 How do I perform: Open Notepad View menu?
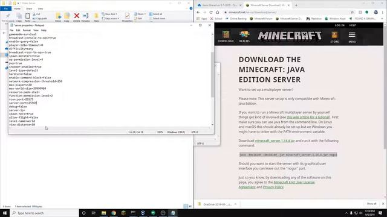coord(36,30)
